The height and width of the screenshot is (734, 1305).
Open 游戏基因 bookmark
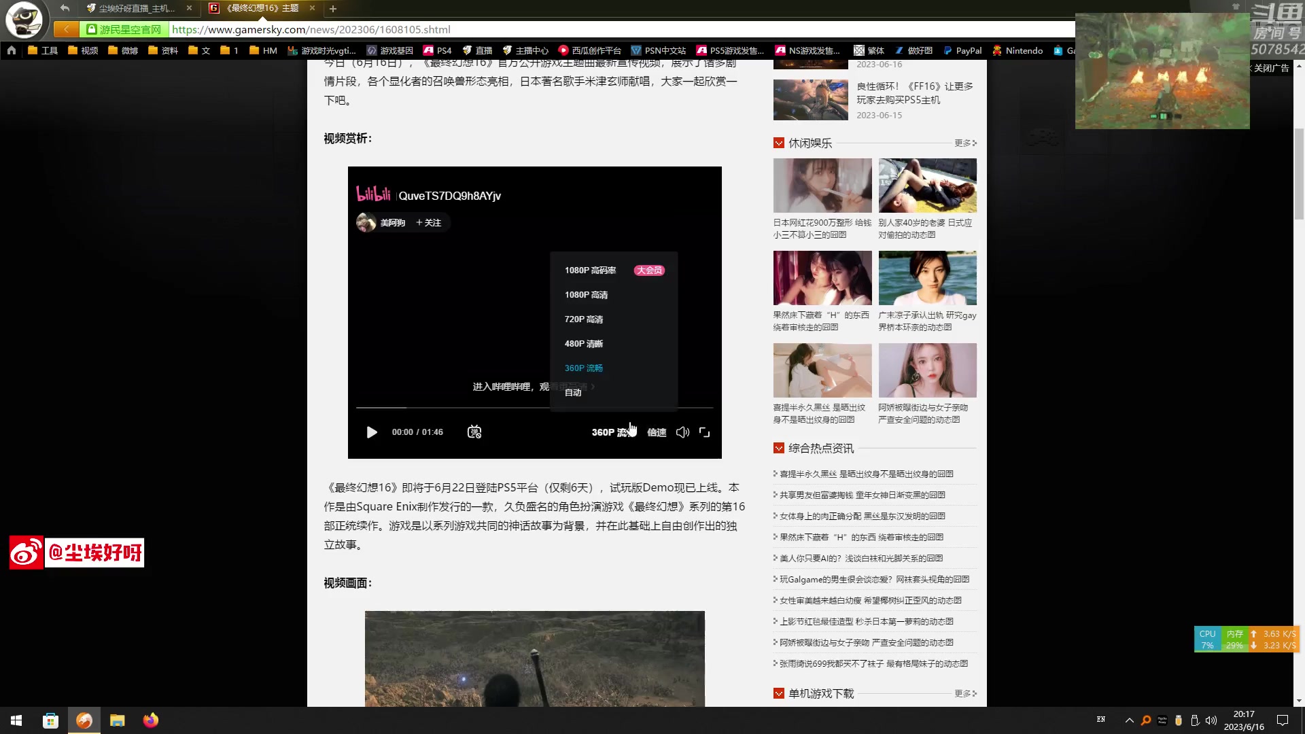coord(389,50)
